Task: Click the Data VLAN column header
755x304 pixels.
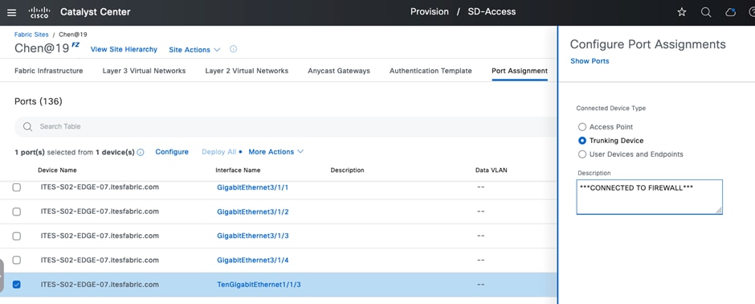Action: click(491, 170)
